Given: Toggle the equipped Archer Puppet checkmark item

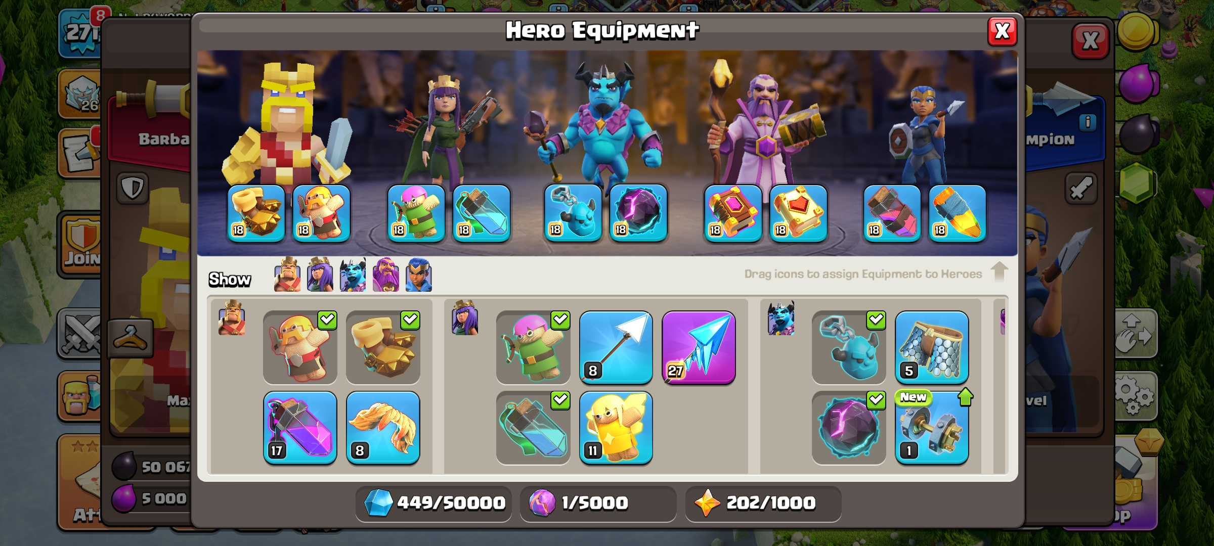Looking at the screenshot, I should [x=533, y=348].
